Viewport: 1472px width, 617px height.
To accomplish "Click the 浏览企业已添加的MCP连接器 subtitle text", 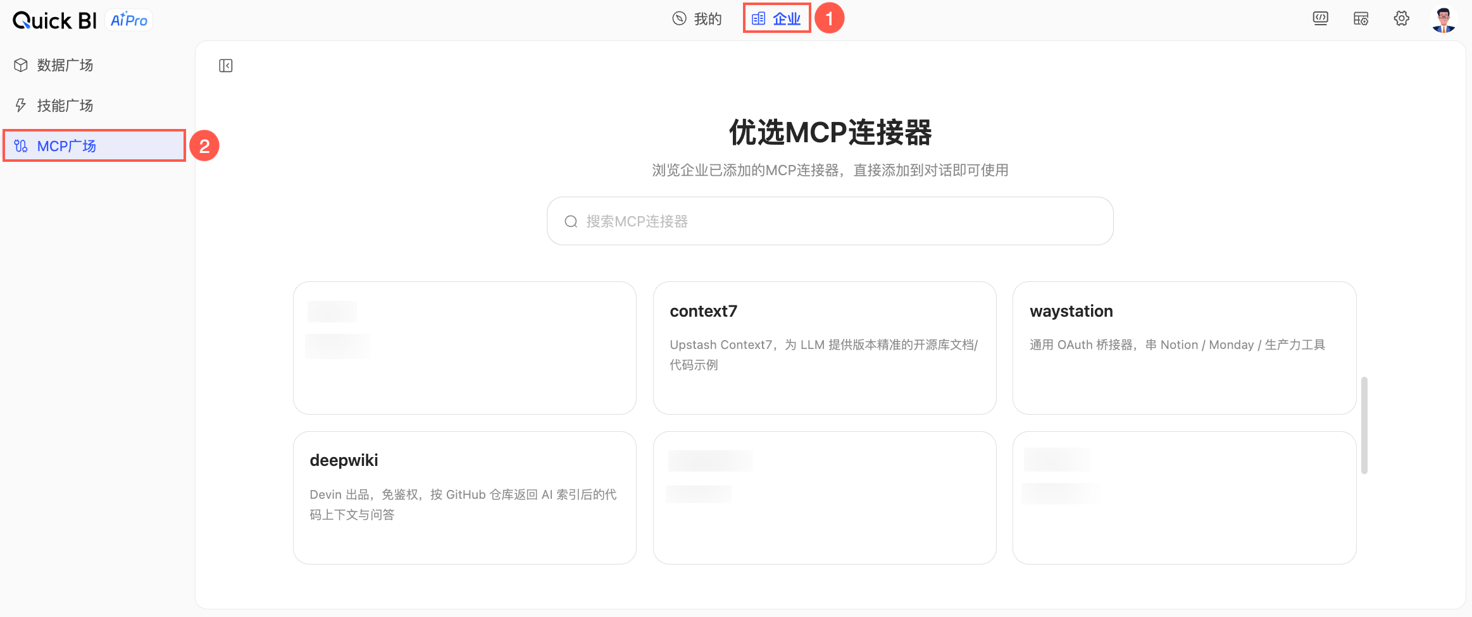I will 830,170.
